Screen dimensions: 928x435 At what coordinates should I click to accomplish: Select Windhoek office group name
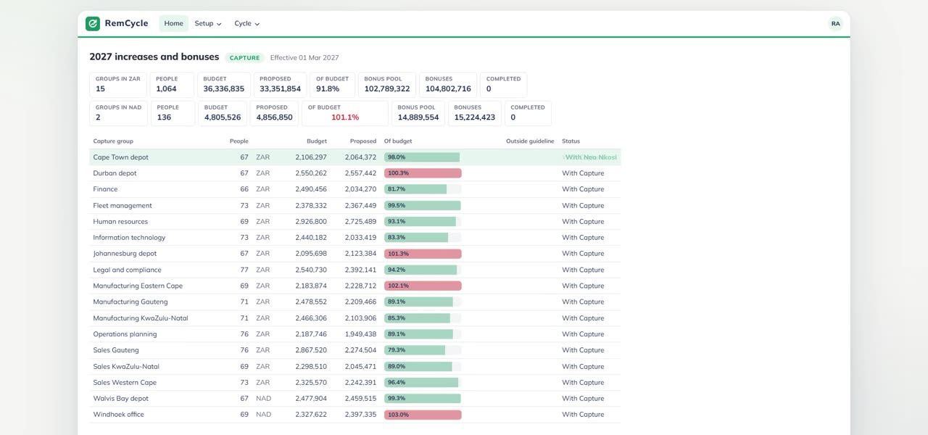(118, 415)
